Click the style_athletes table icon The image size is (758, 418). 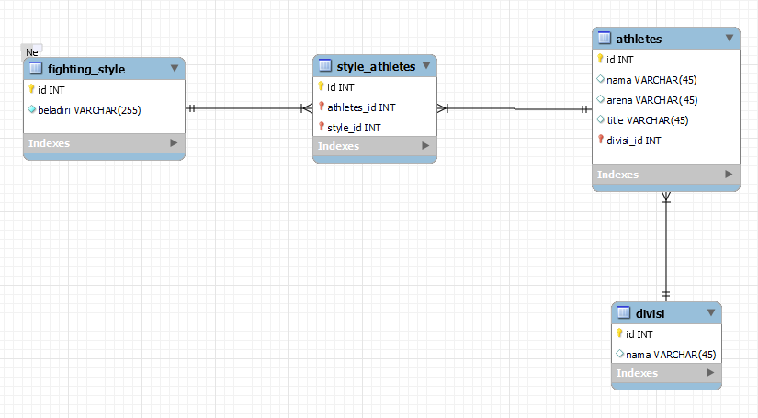[x=325, y=65]
